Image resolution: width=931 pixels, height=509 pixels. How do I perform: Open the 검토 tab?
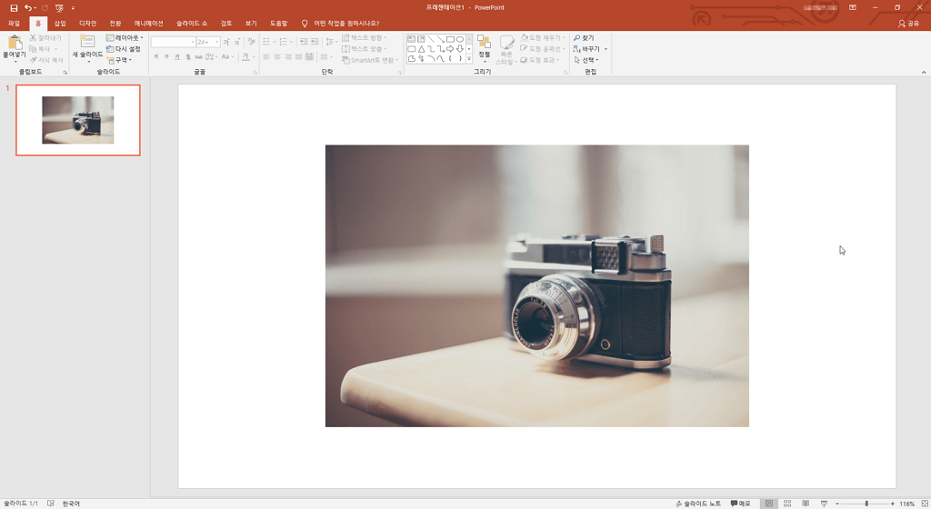(x=226, y=23)
